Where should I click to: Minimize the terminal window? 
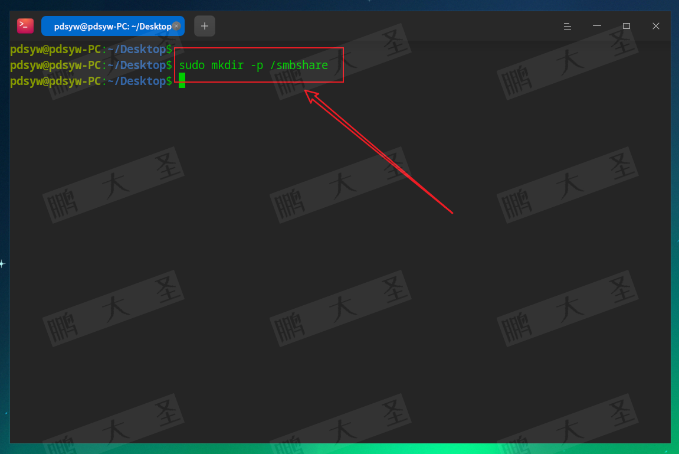(x=597, y=26)
